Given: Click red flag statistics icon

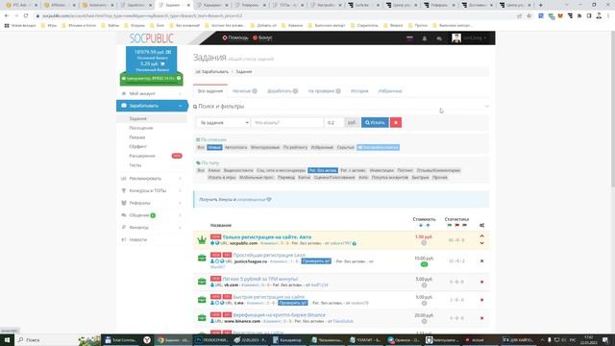Looking at the screenshot, I should click(457, 225).
